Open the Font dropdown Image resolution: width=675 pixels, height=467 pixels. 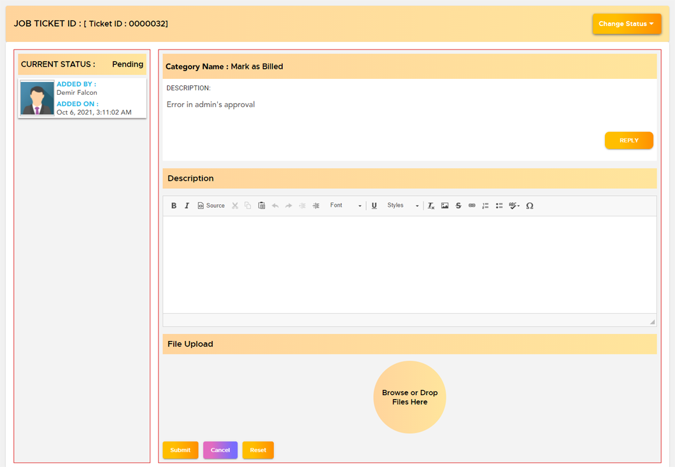point(345,206)
